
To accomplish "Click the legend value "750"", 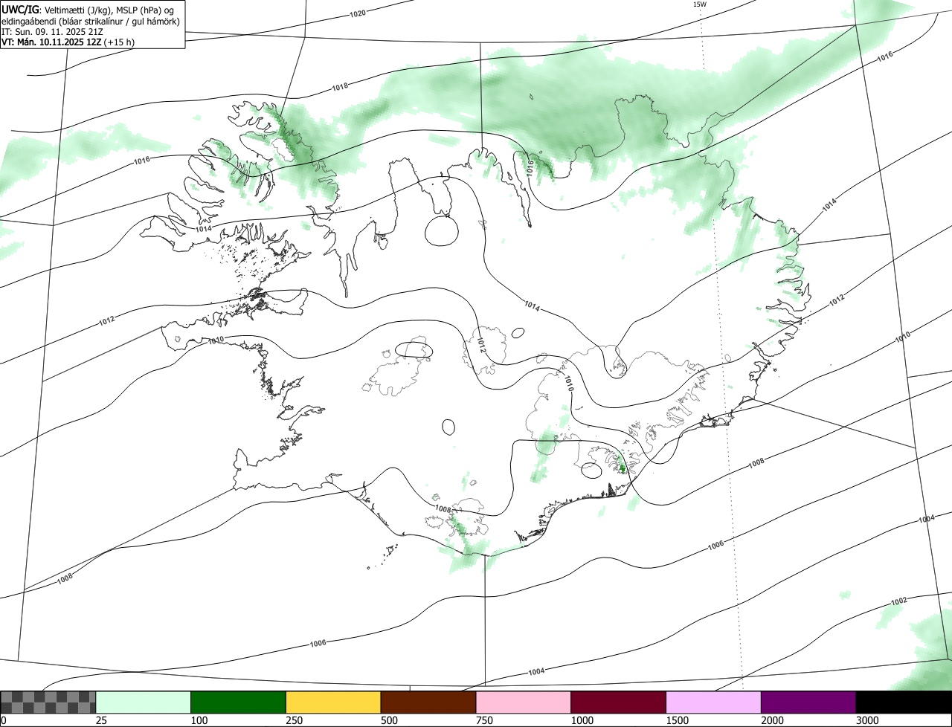I will click(x=484, y=720).
